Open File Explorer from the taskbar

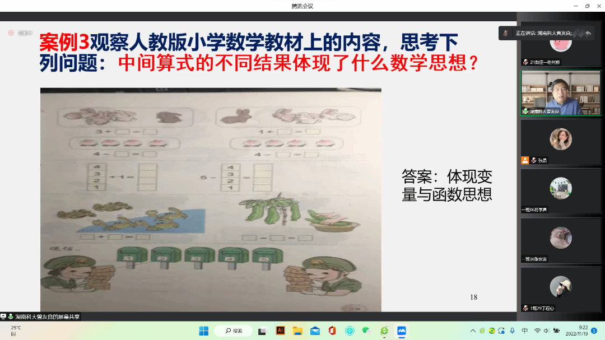pos(297,330)
